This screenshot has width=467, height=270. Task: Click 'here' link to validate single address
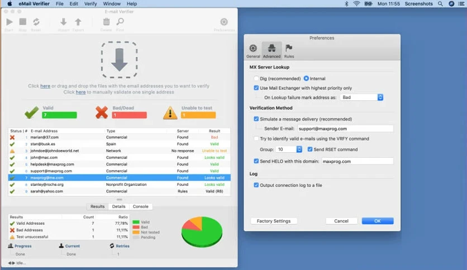[x=80, y=92]
